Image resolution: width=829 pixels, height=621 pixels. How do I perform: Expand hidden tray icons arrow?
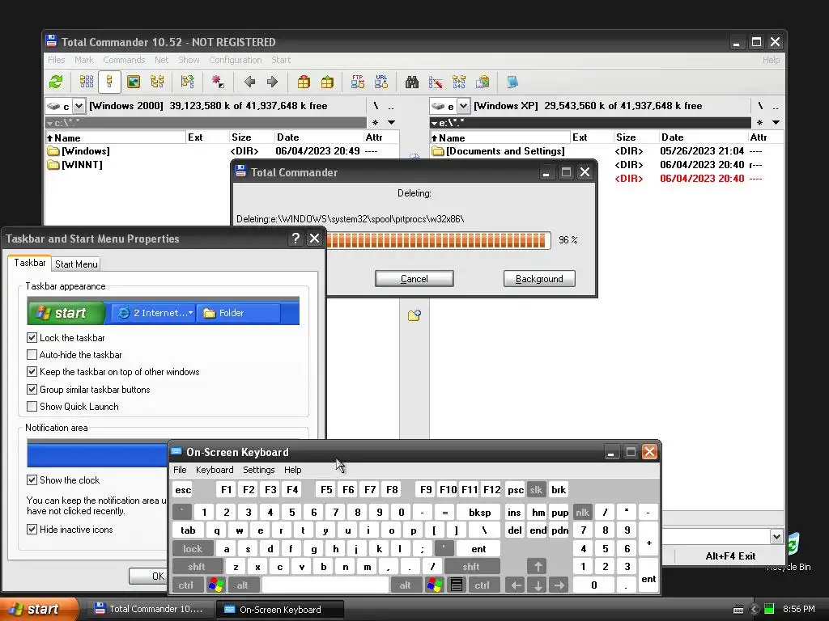pyautogui.click(x=755, y=610)
